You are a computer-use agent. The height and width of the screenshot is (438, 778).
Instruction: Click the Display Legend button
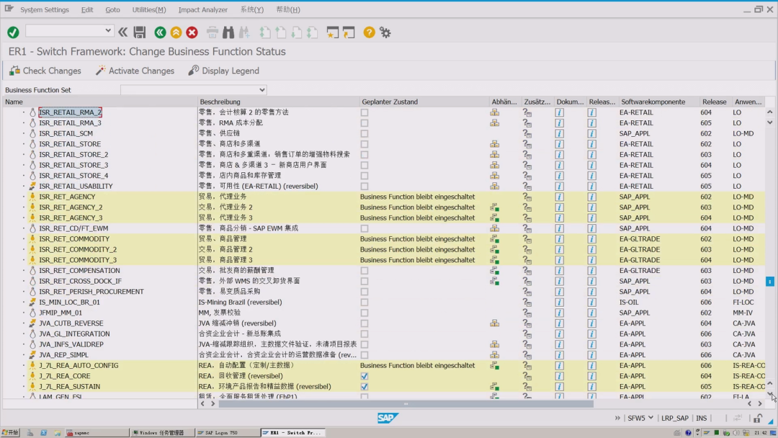[224, 71]
